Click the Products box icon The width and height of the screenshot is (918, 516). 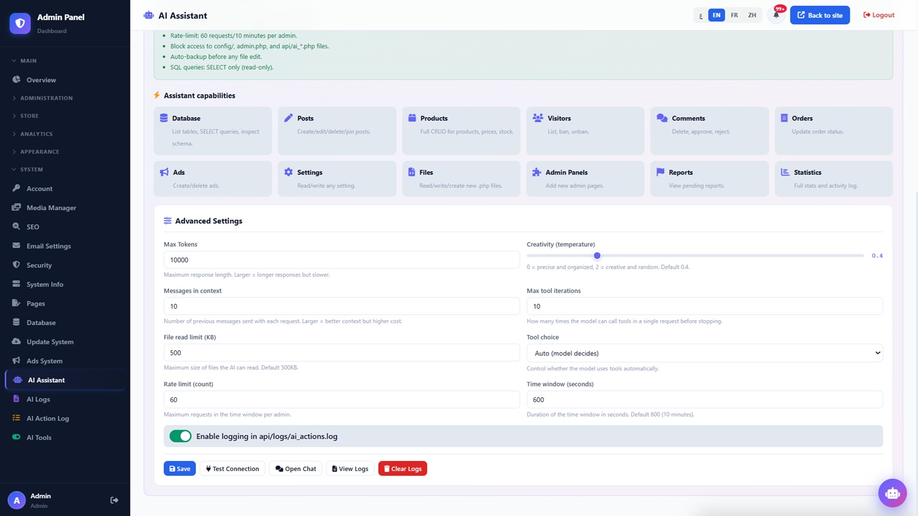[412, 118]
